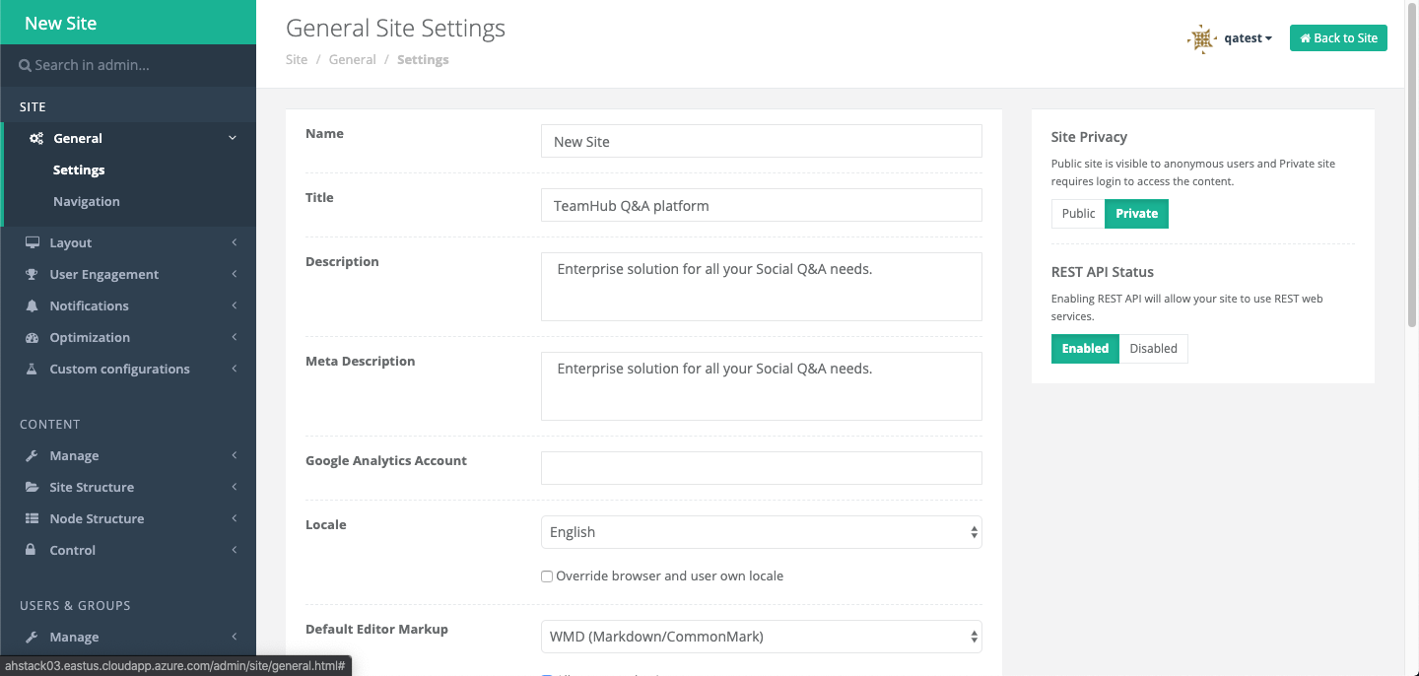The width and height of the screenshot is (1419, 676).
Task: Click the Notifications bell icon
Action: [33, 306]
